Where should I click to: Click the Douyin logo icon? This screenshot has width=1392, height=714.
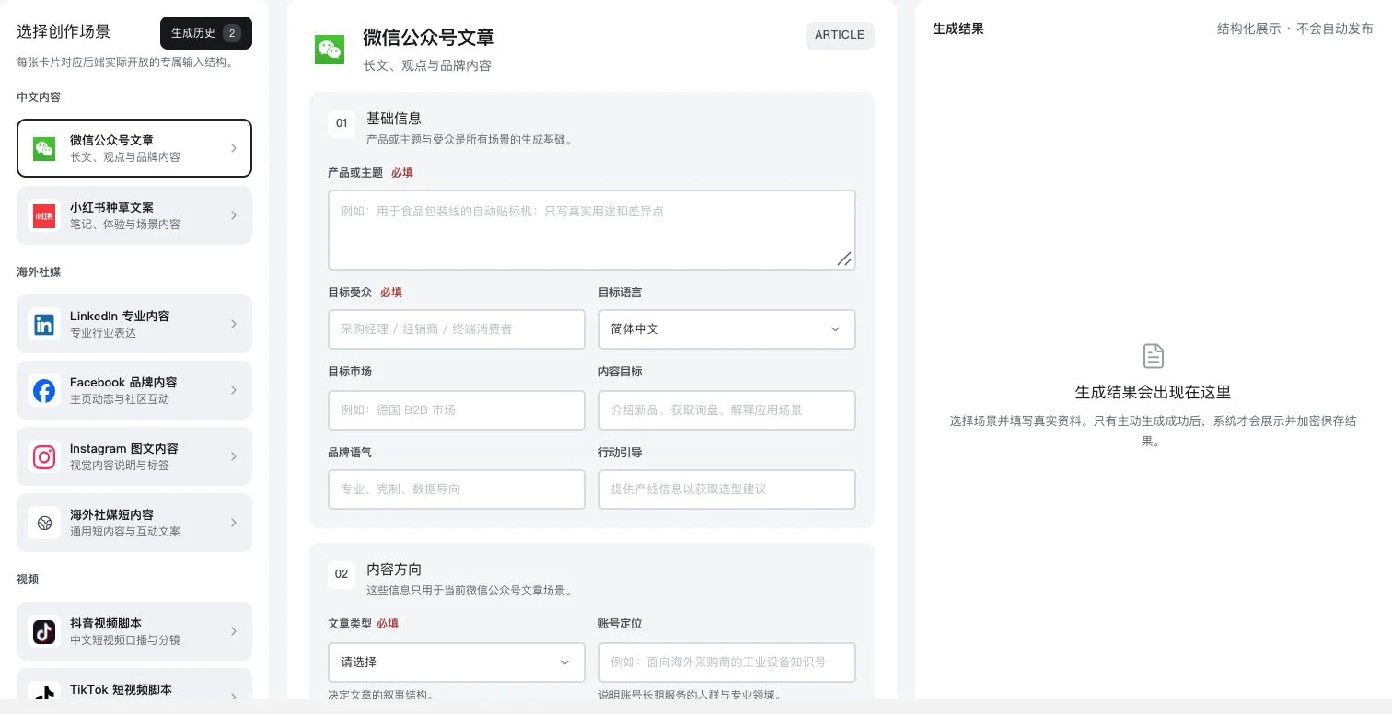click(44, 631)
